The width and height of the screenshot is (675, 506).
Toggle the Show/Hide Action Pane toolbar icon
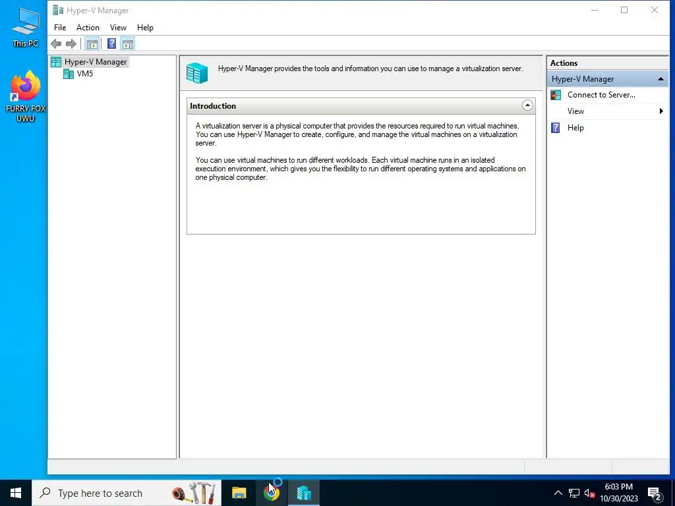pyautogui.click(x=128, y=43)
